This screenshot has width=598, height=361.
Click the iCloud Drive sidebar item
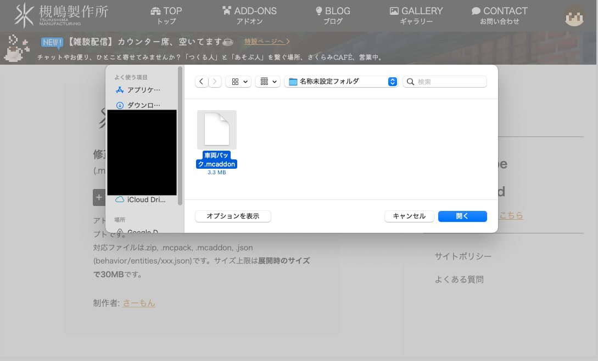point(144,199)
